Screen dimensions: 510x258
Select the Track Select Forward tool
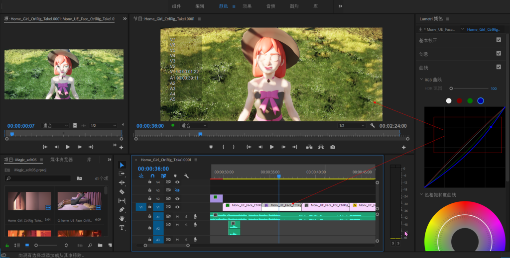click(122, 173)
